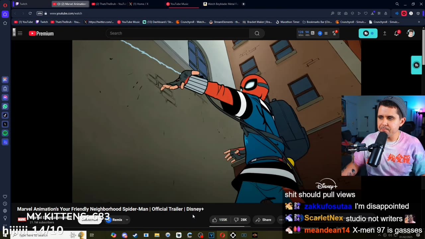
Task: Open the Opera menu logo
Action: tap(5, 5)
